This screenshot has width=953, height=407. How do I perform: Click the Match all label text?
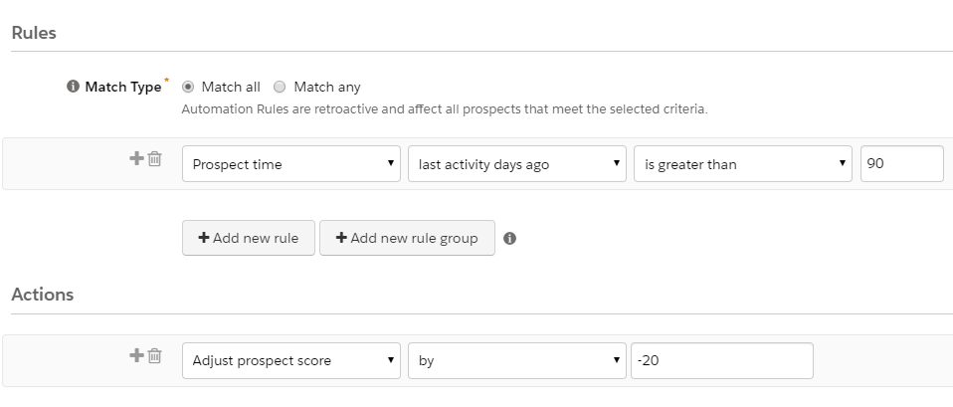[231, 87]
